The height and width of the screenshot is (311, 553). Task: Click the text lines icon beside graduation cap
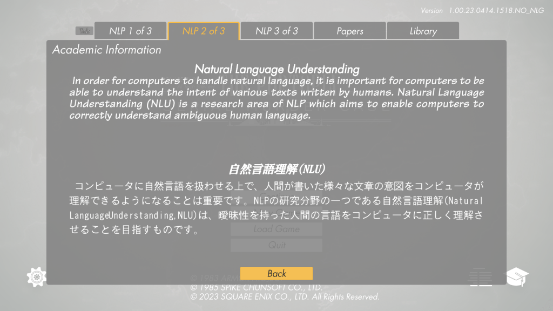tap(481, 277)
